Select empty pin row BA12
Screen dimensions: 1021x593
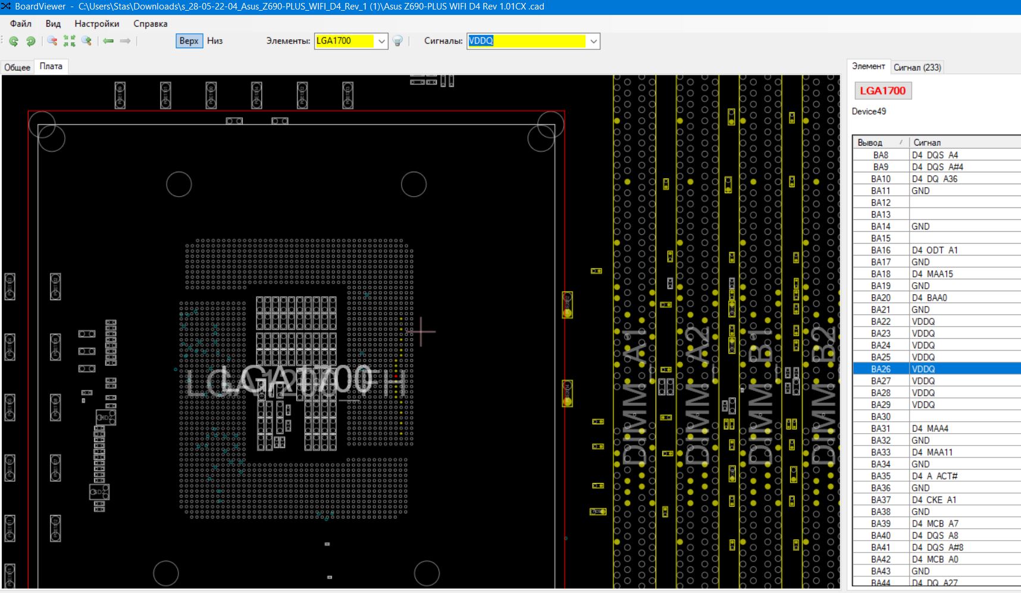[937, 203]
